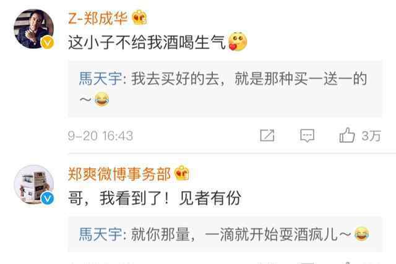
Task: Tap the 9-20 16:43 timestamp
Action: pyautogui.click(x=100, y=136)
